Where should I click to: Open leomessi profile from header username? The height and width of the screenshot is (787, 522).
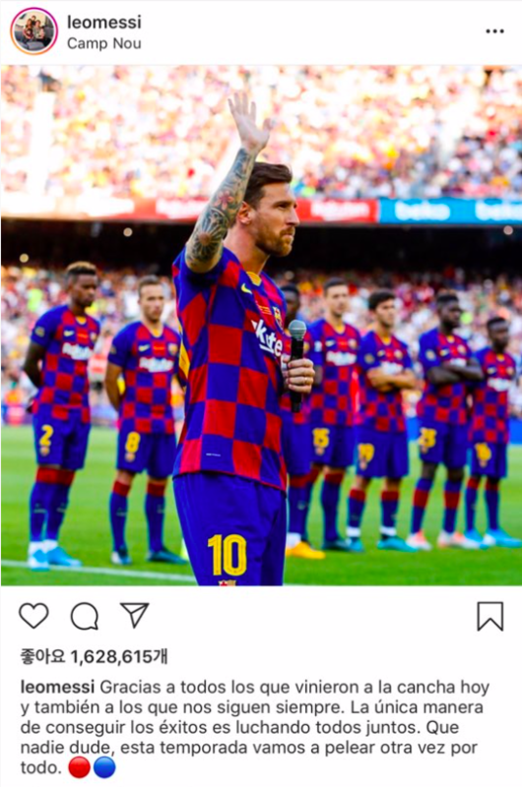pyautogui.click(x=104, y=22)
